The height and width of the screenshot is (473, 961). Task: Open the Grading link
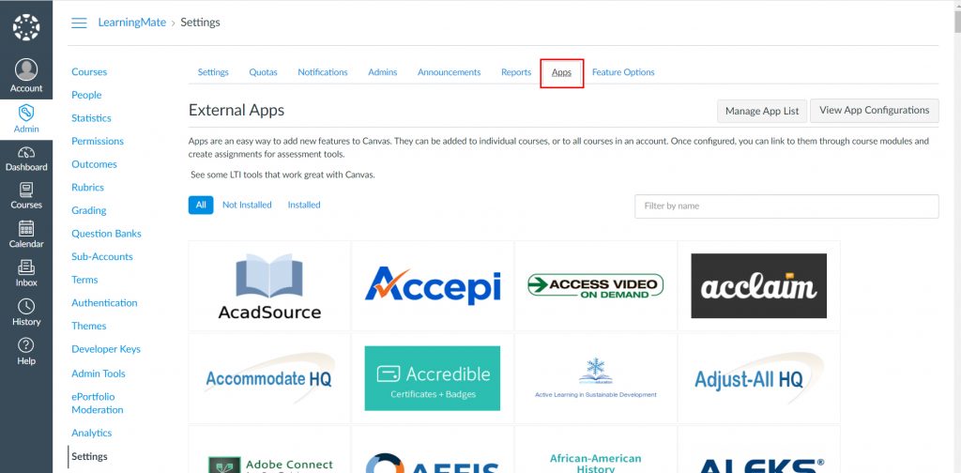89,210
